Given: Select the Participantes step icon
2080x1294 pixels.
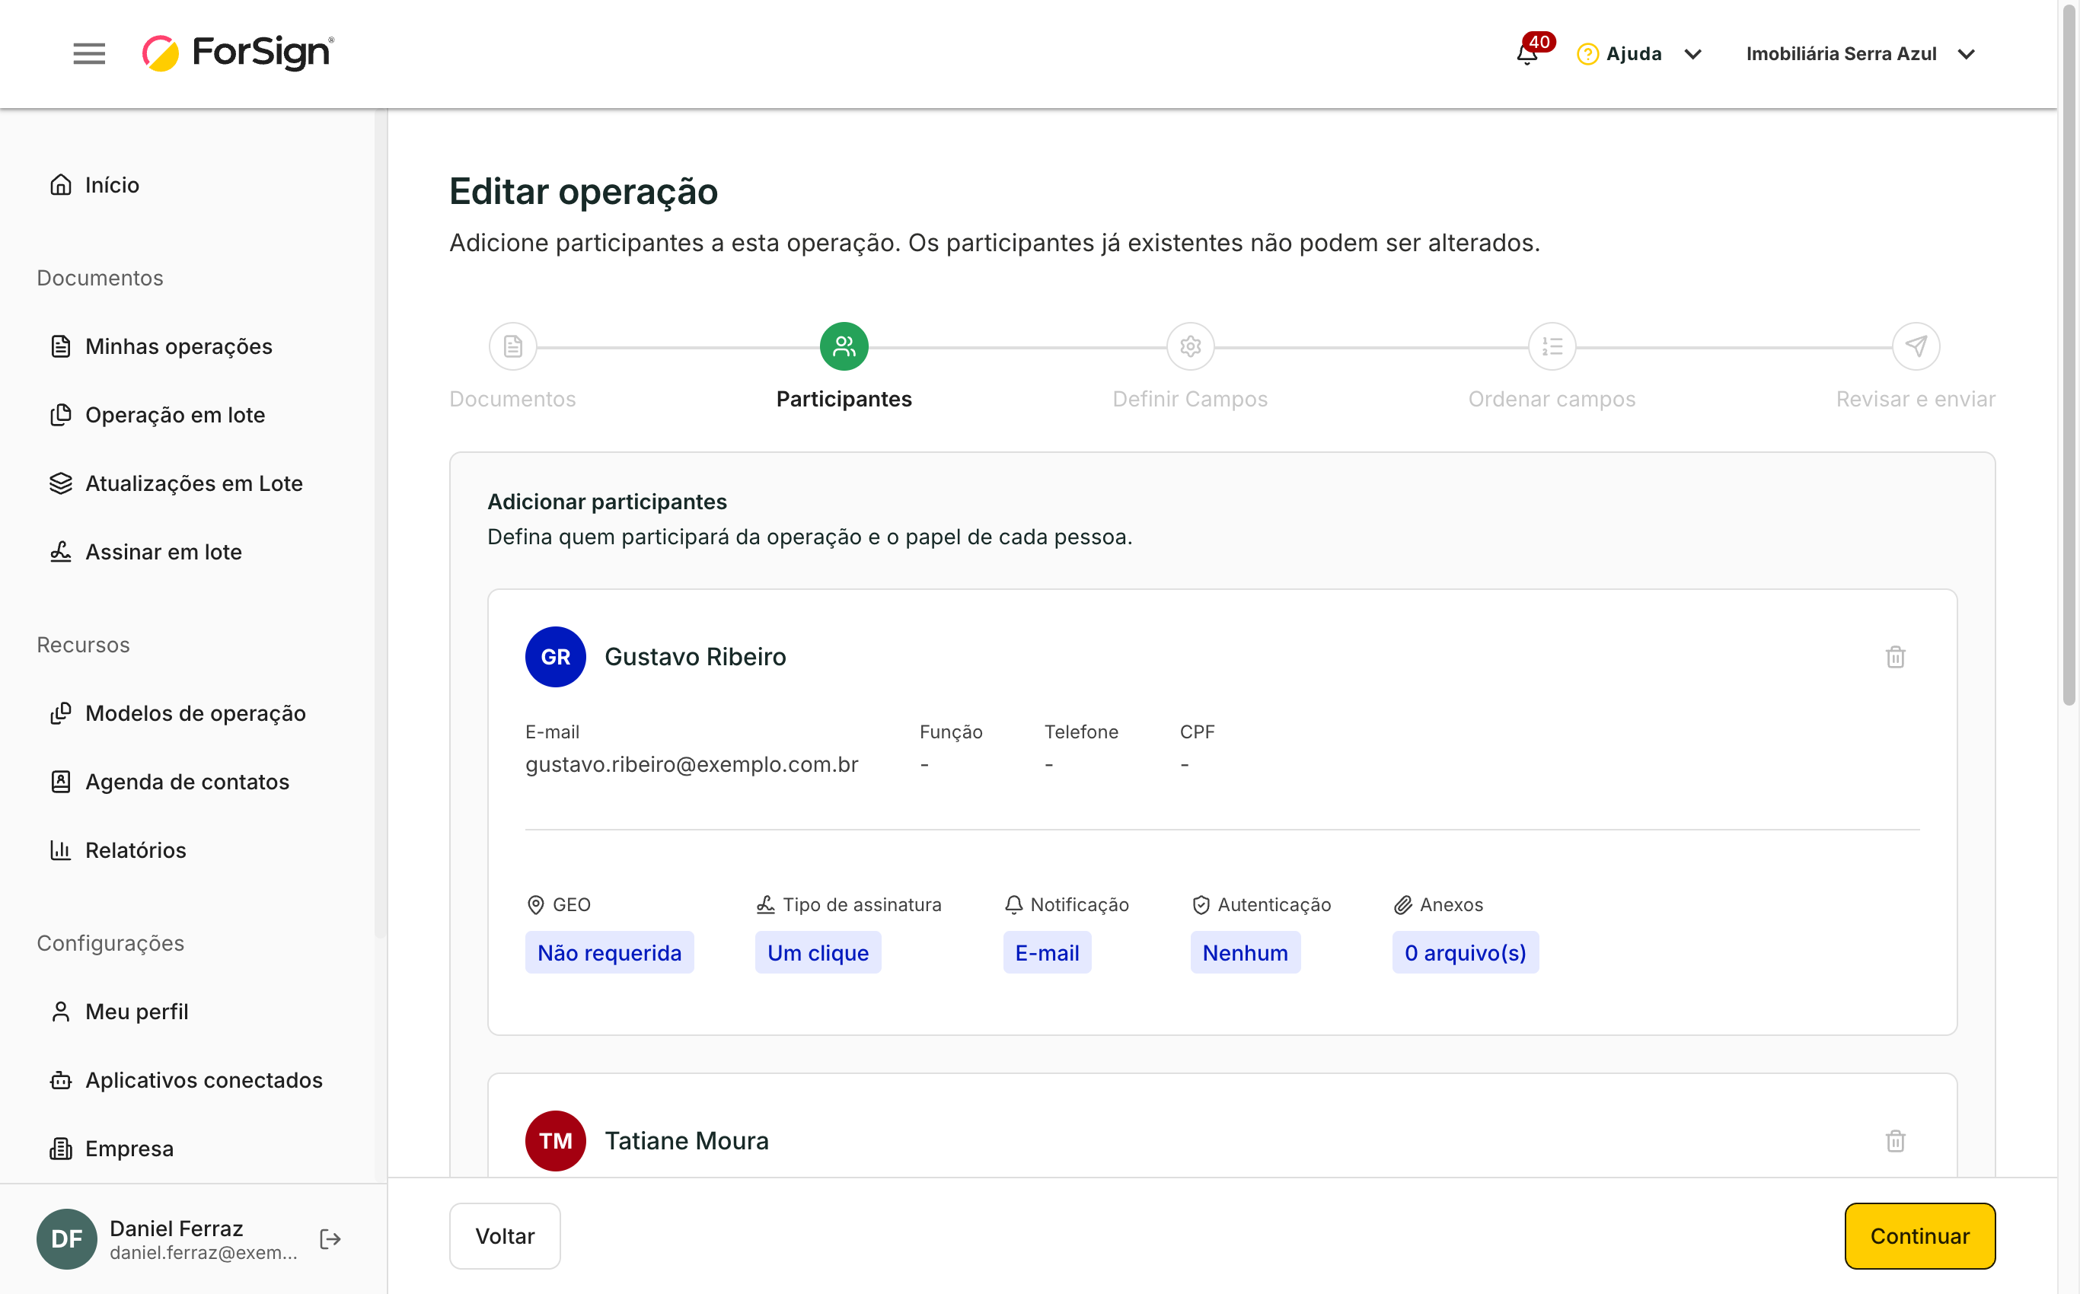Looking at the screenshot, I should 844,346.
